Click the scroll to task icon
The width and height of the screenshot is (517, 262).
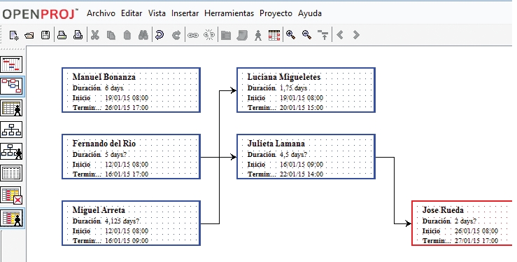pos(323,35)
